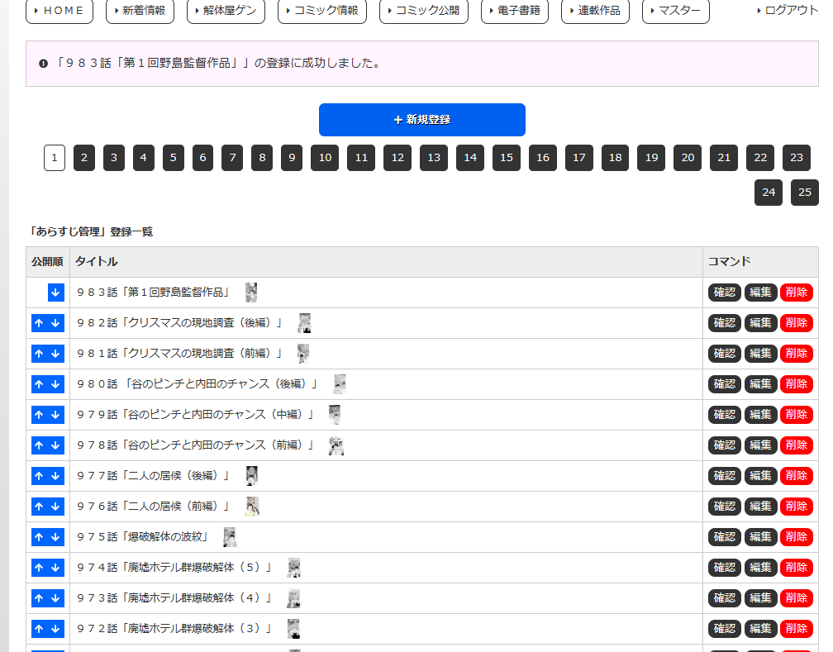Move 972話 row down
The image size is (833, 652).
[x=56, y=629]
